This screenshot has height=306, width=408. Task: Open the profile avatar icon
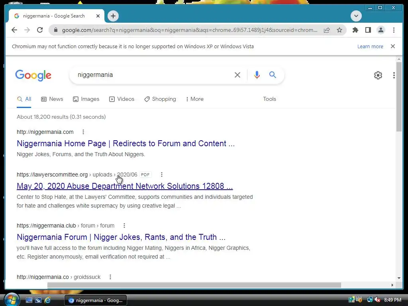[x=381, y=30]
